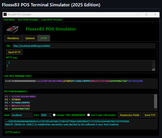Switch to the Optional tab
The height and width of the screenshot is (138, 162).
pos(30,38)
